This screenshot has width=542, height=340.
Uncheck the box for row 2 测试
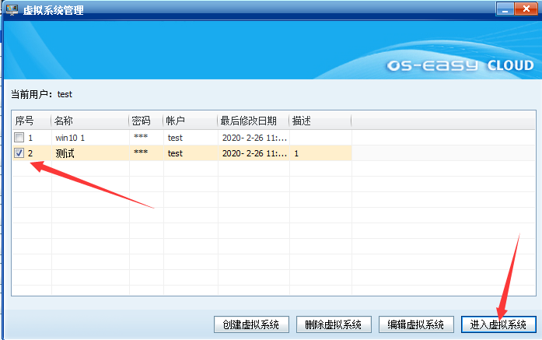(19, 153)
